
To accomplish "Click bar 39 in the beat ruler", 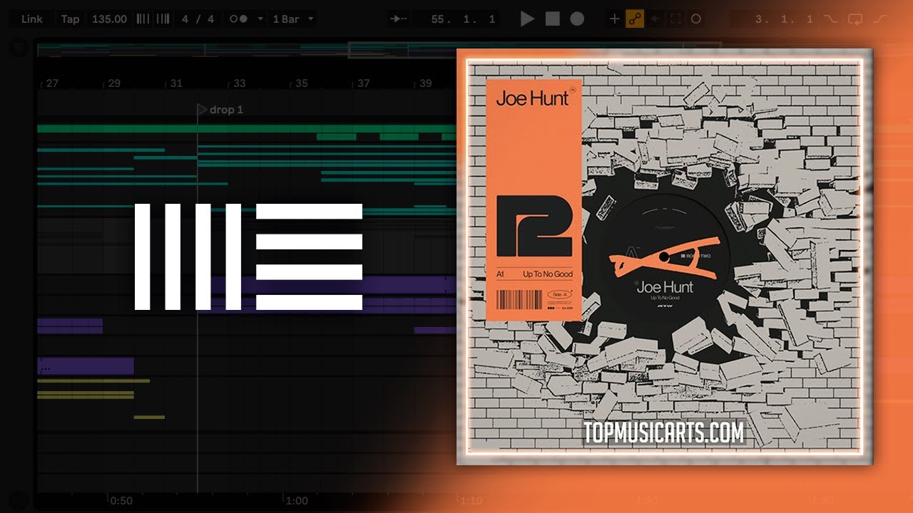I will (426, 83).
